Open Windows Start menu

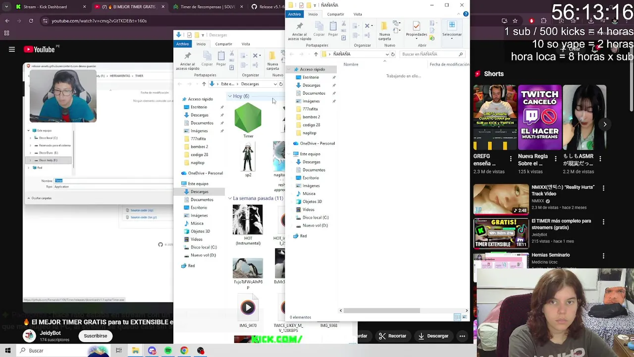[x=8, y=351]
